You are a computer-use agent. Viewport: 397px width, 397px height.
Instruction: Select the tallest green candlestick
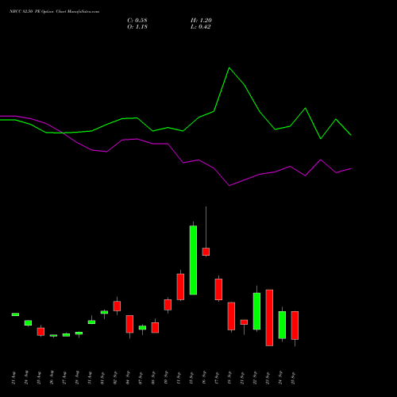pyautogui.click(x=193, y=260)
